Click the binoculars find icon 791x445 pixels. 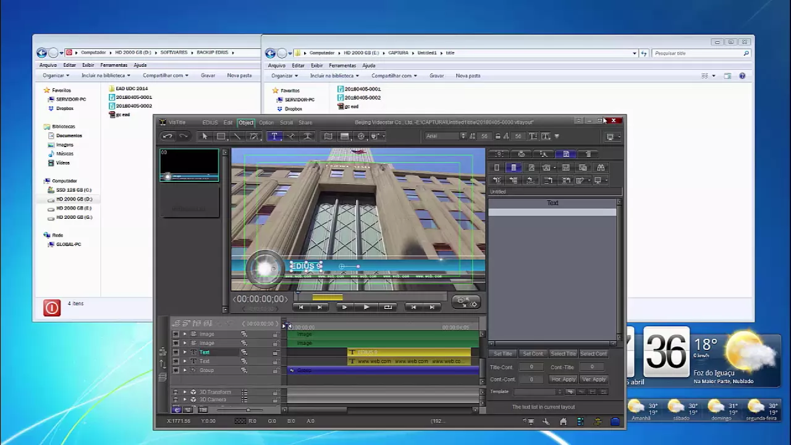click(600, 167)
